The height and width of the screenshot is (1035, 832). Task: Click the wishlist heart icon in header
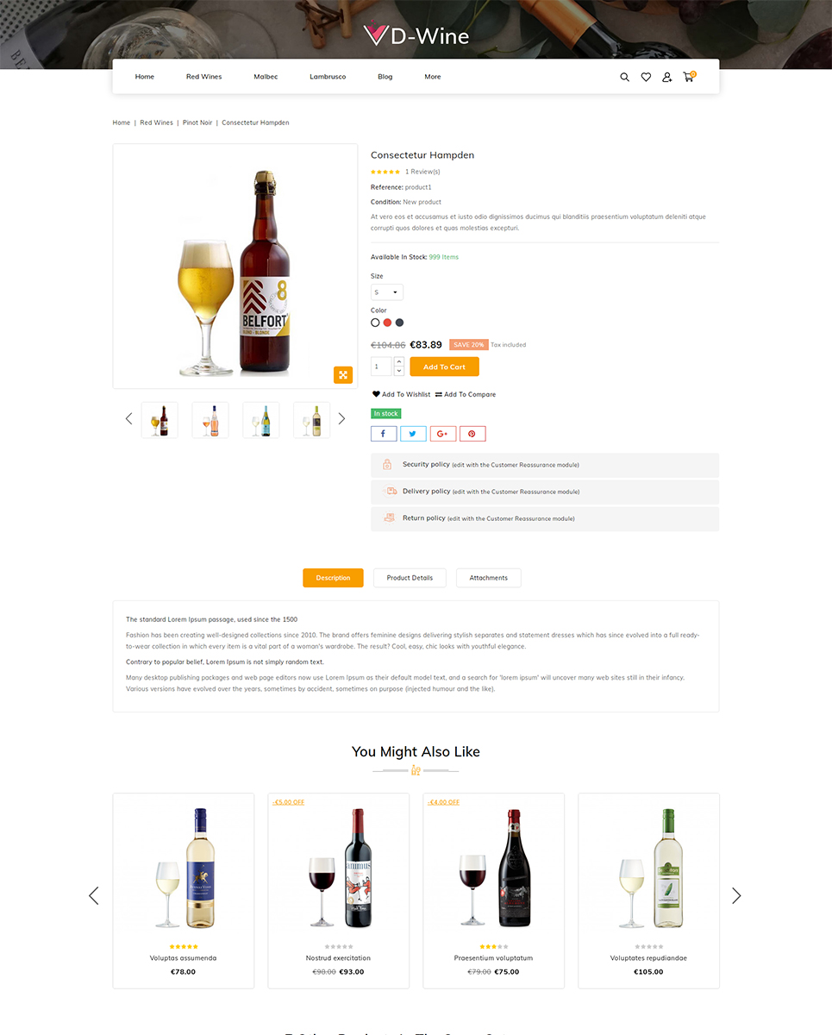(646, 77)
